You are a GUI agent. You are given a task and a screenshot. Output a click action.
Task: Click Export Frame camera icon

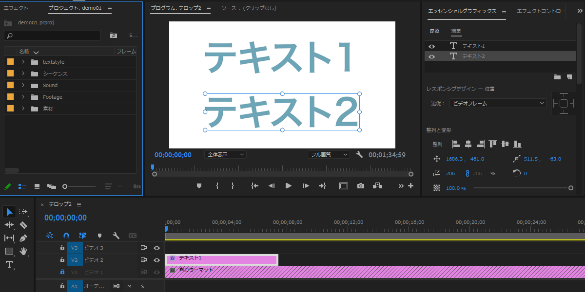pos(360,185)
